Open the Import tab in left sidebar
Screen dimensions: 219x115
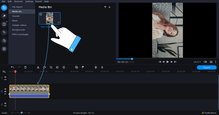point(4,8)
